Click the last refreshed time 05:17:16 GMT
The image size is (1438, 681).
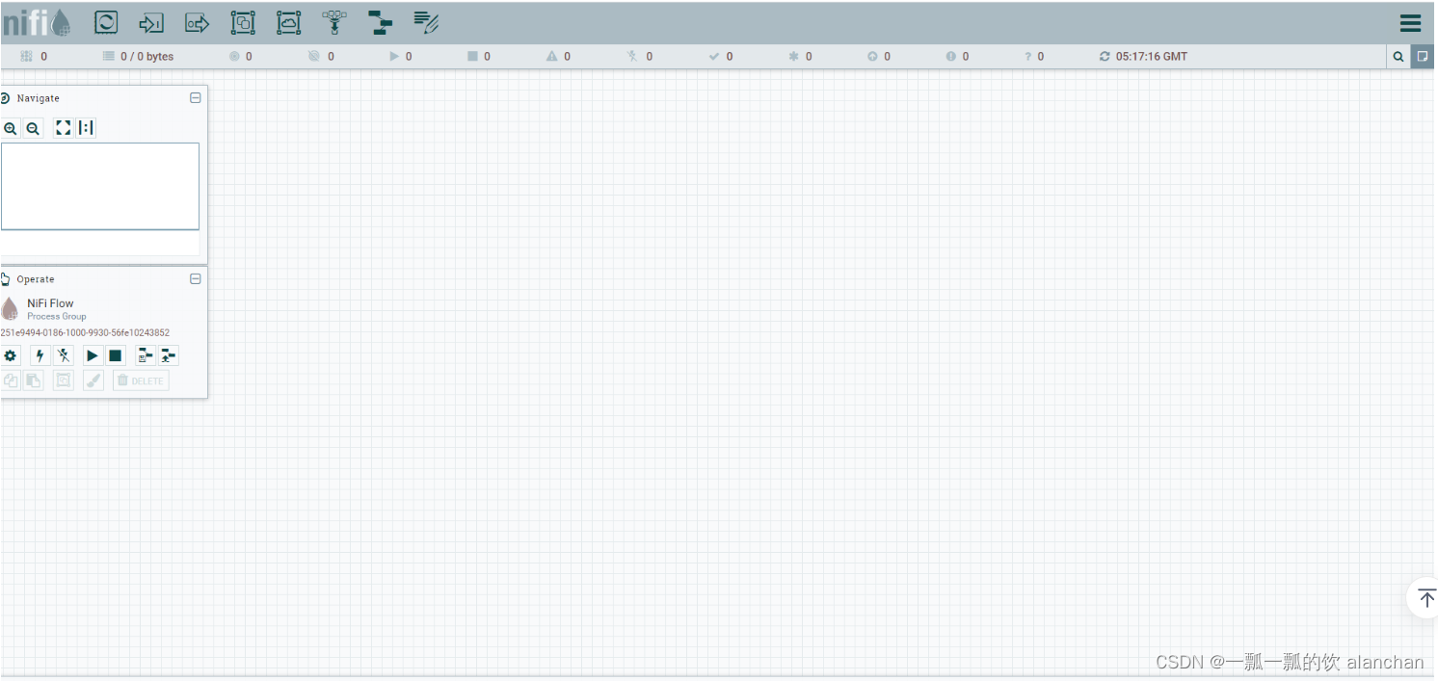1152,57
